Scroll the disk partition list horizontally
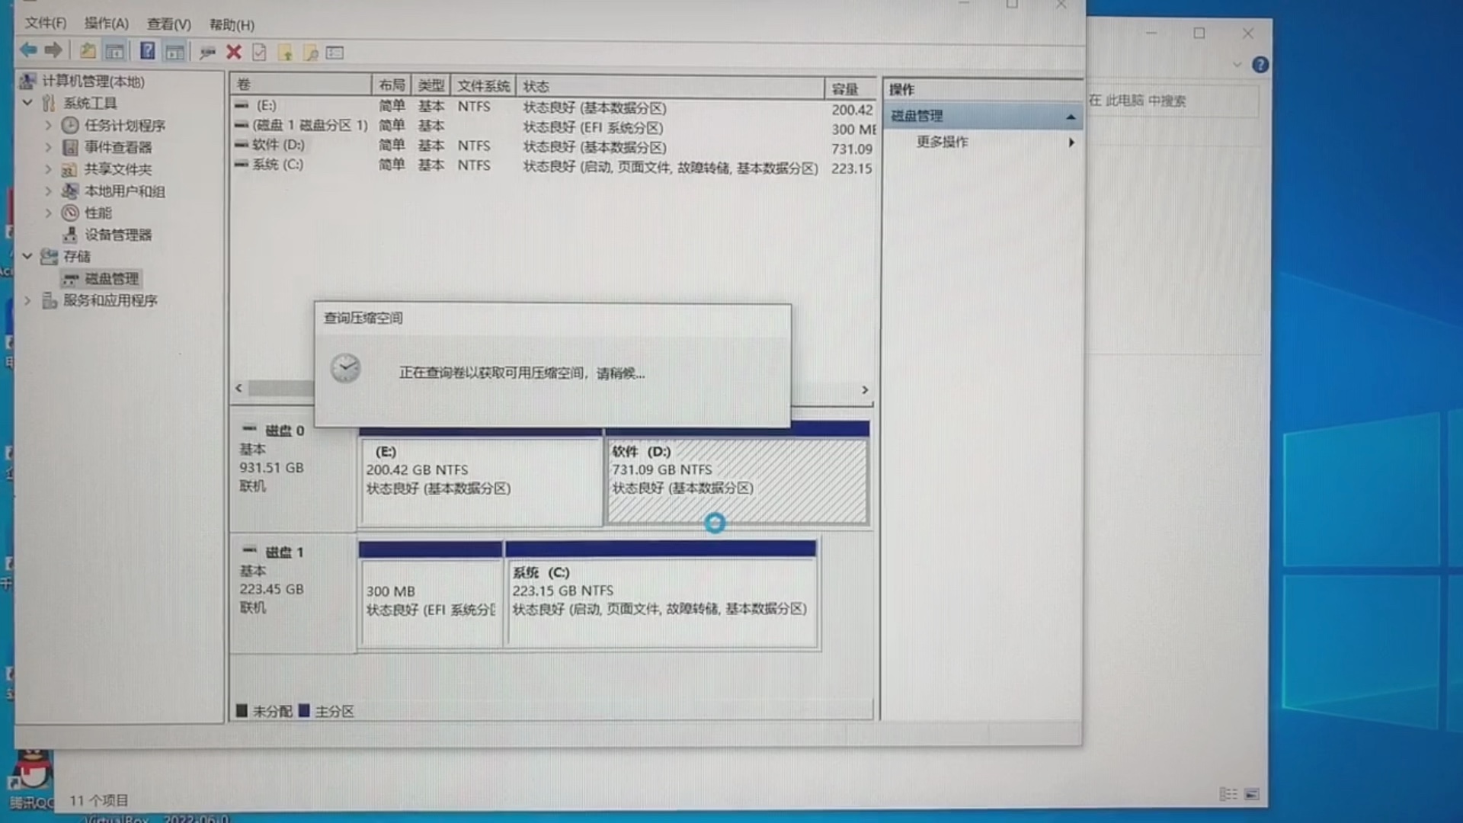 551,390
